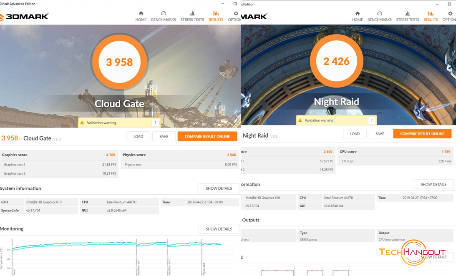The height and width of the screenshot is (276, 456).
Task: Click the CPU instruction set output value
Action: coord(392,240)
